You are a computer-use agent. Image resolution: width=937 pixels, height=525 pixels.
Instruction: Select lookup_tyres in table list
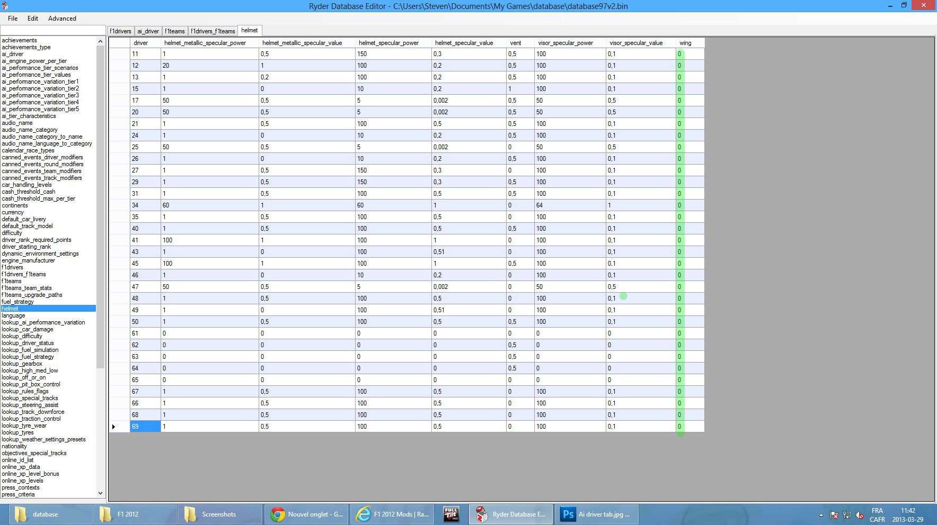[x=17, y=432]
